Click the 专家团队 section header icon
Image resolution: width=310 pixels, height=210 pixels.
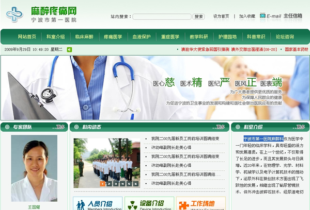tap(7, 127)
